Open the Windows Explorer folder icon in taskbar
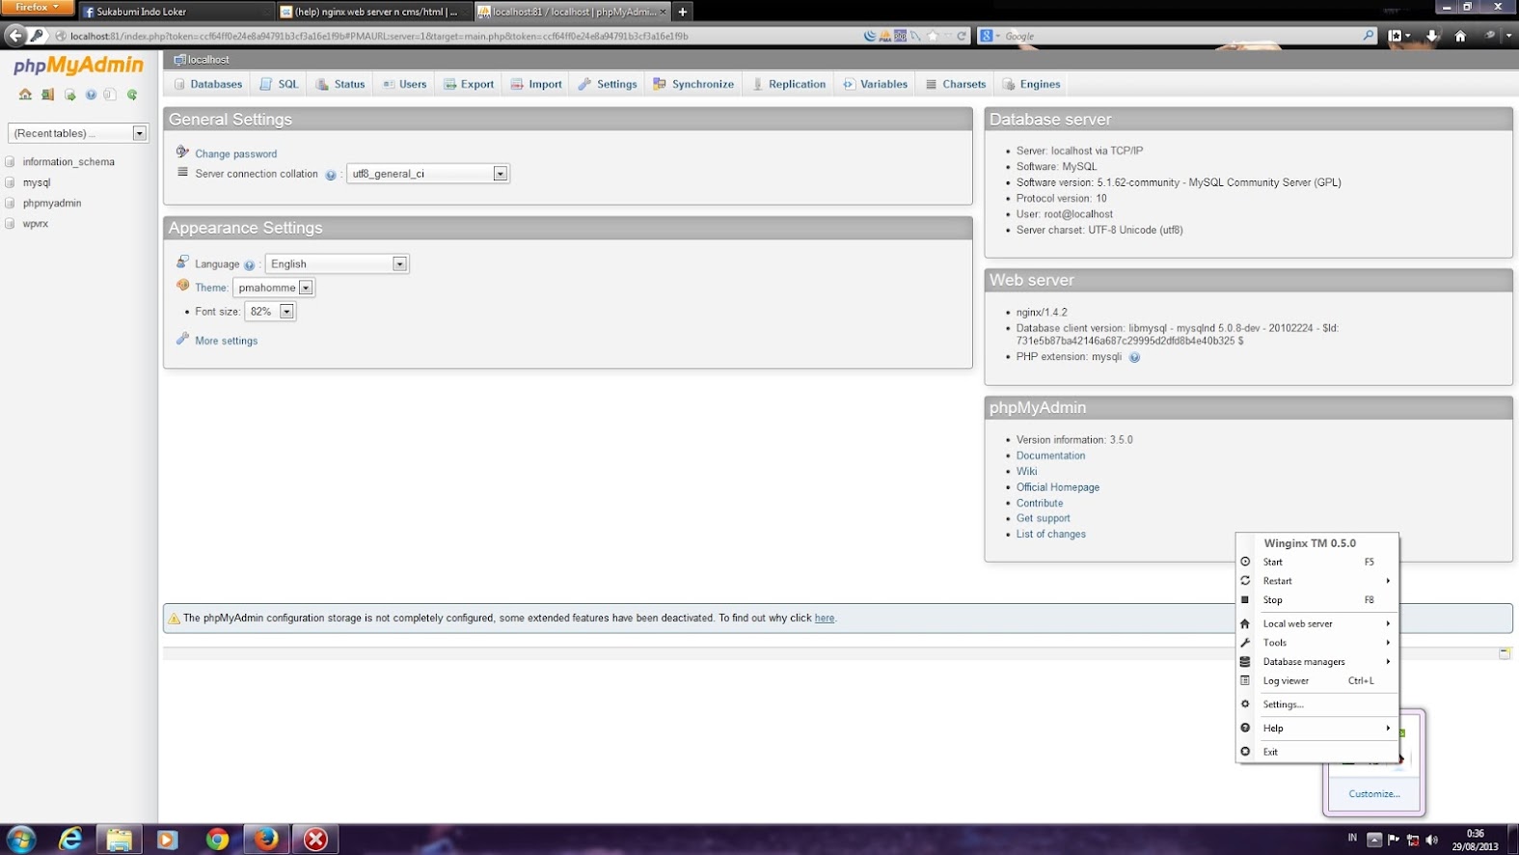 tap(119, 839)
